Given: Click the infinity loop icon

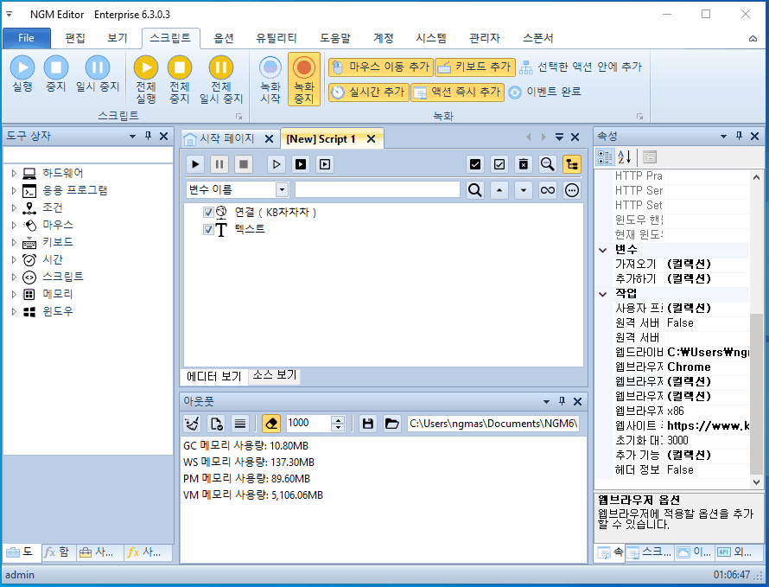Looking at the screenshot, I should click(547, 190).
